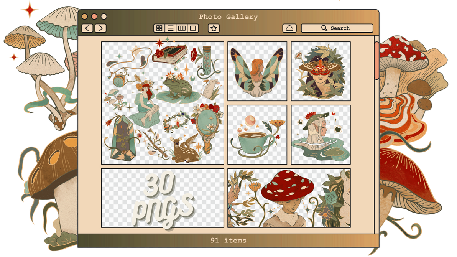Viewport: 457px width, 257px height.
Task: Select the elf in pond thumbnail
Action: pos(321,135)
